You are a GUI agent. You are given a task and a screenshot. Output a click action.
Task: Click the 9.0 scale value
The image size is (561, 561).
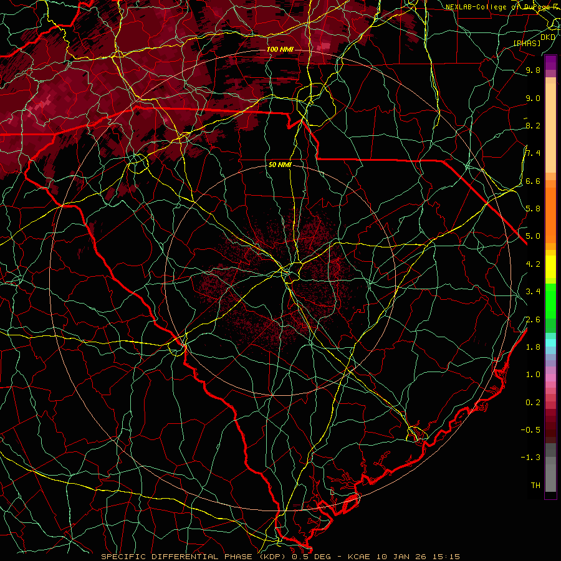point(533,98)
